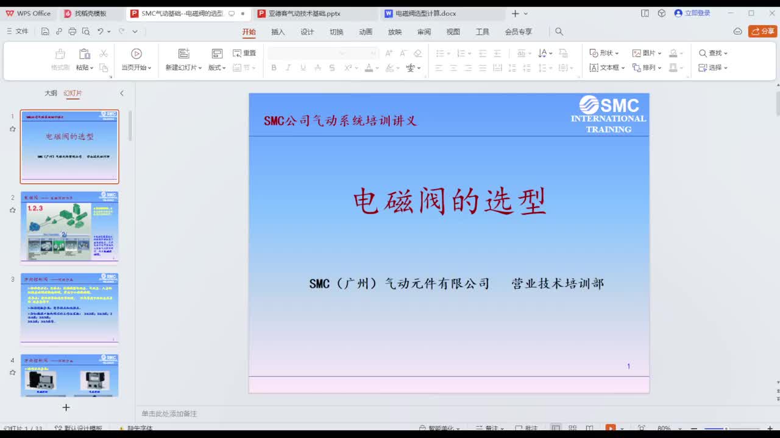The width and height of the screenshot is (780, 438).
Task: Switch to the 放映 ribbon tab
Action: (x=395, y=32)
